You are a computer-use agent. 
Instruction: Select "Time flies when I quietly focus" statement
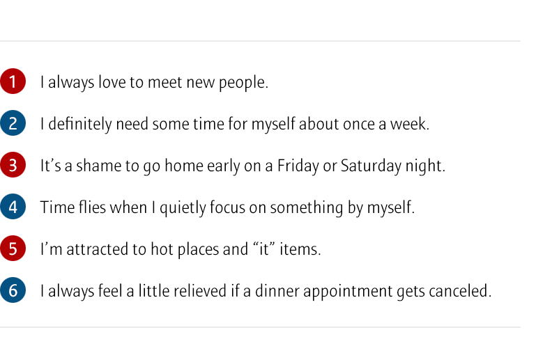(x=227, y=207)
